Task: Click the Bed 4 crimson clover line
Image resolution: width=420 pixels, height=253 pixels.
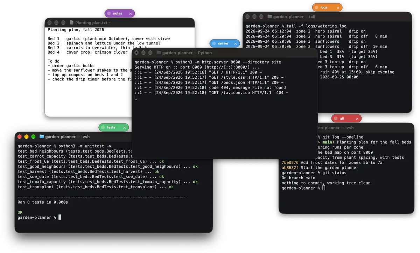Action: click(x=87, y=52)
